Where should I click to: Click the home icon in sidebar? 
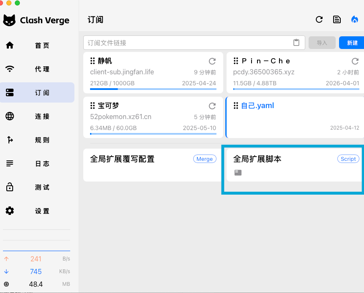(10, 45)
